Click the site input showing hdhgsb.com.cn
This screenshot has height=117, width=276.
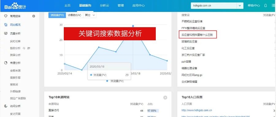tap(213, 5)
